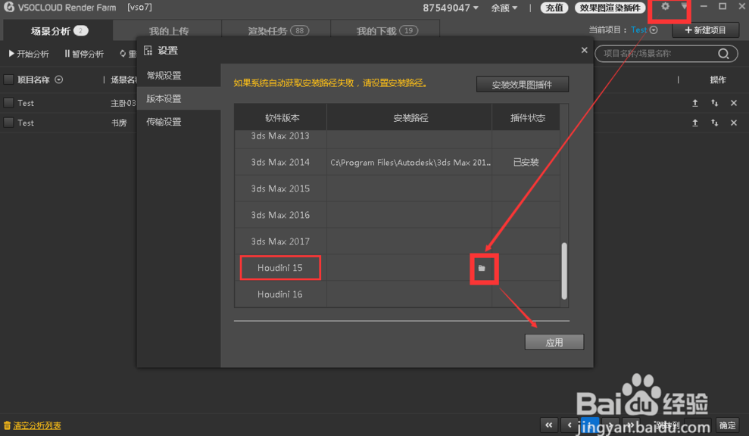Select the 3ds Max 2017 row

point(397,241)
